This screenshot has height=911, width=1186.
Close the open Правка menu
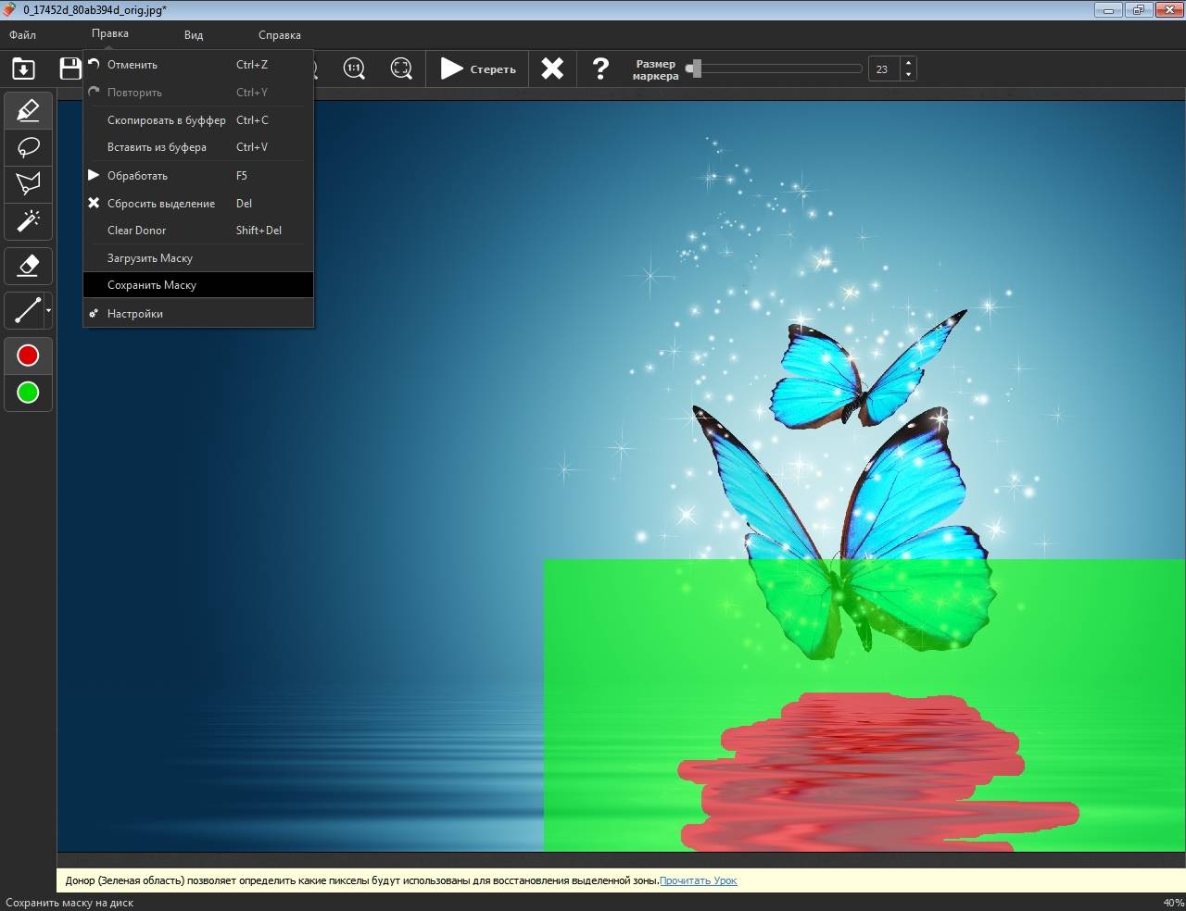pyautogui.click(x=110, y=34)
